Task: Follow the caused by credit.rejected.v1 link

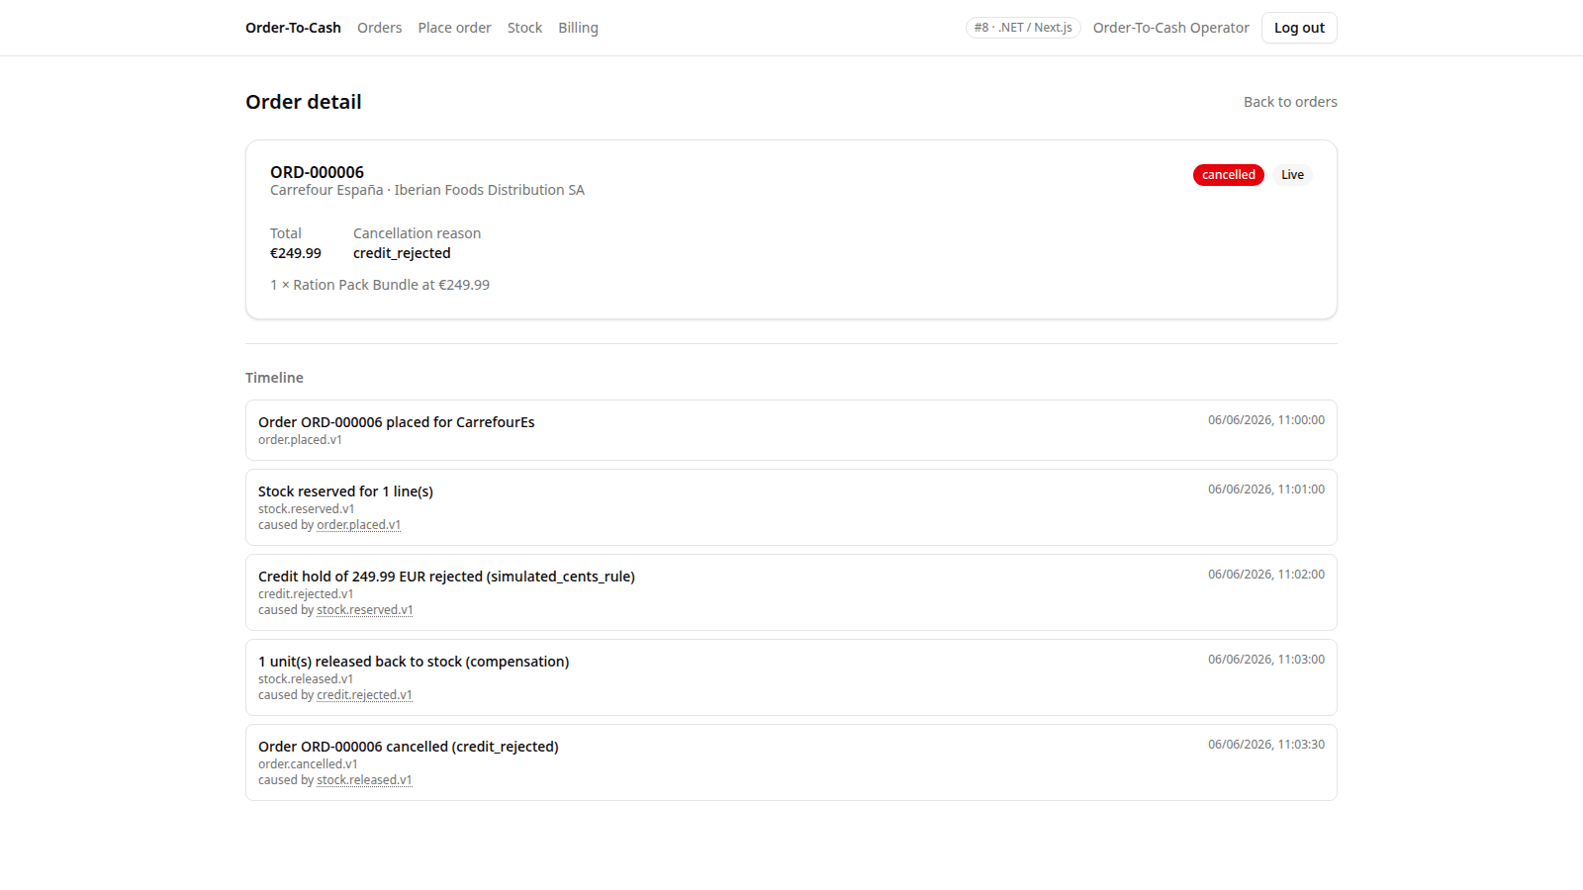Action: (364, 695)
